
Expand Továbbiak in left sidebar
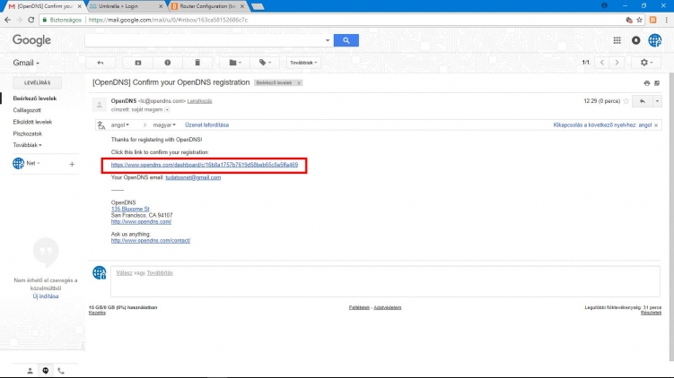pyautogui.click(x=27, y=145)
